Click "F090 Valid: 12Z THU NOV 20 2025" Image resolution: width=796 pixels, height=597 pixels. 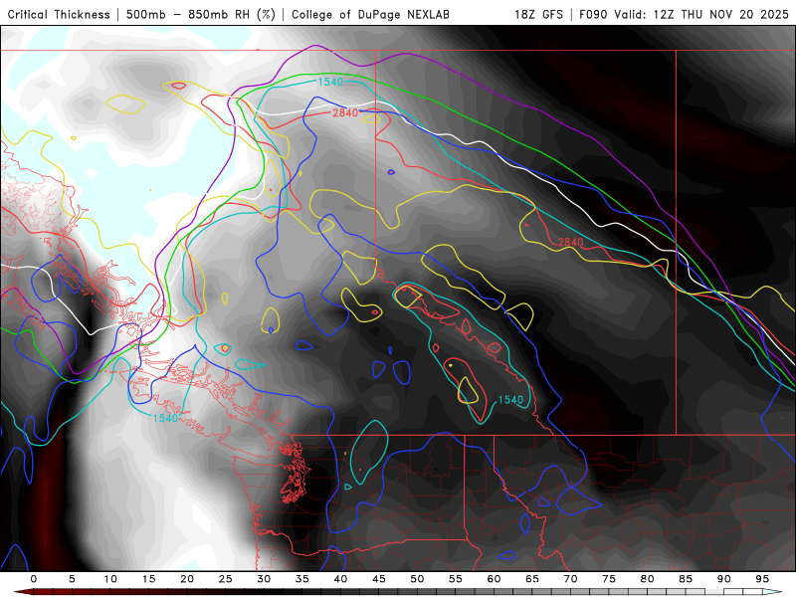tap(684, 14)
